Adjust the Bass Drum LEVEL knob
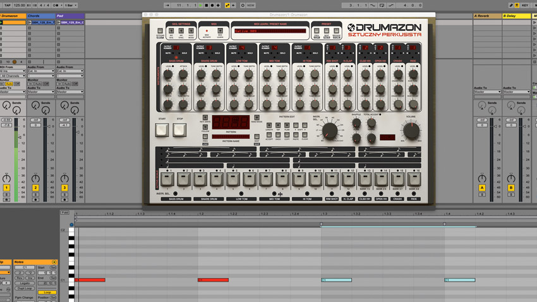 (x=168, y=75)
